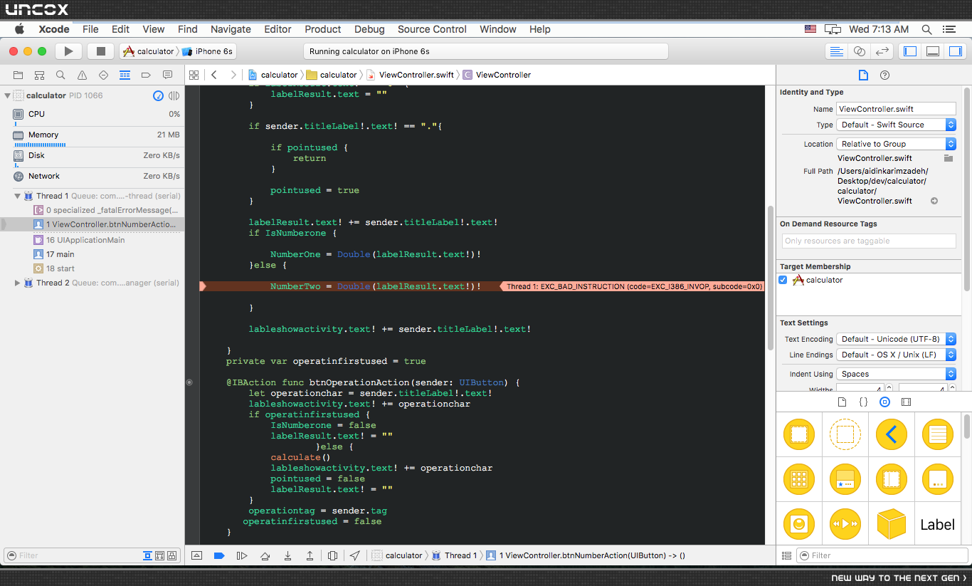Step over the current line

tap(265, 555)
